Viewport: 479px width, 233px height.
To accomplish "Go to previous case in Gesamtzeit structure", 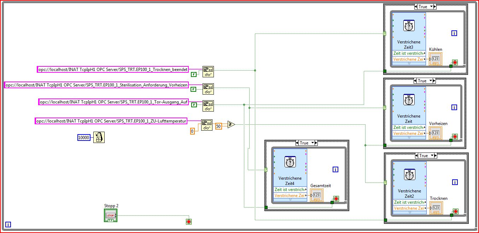I will (x=297, y=143).
